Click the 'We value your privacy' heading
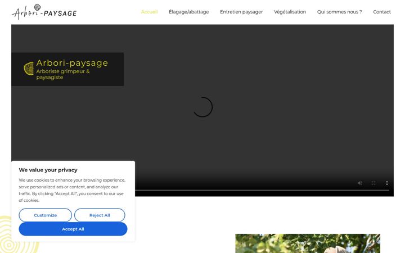 coord(48,170)
